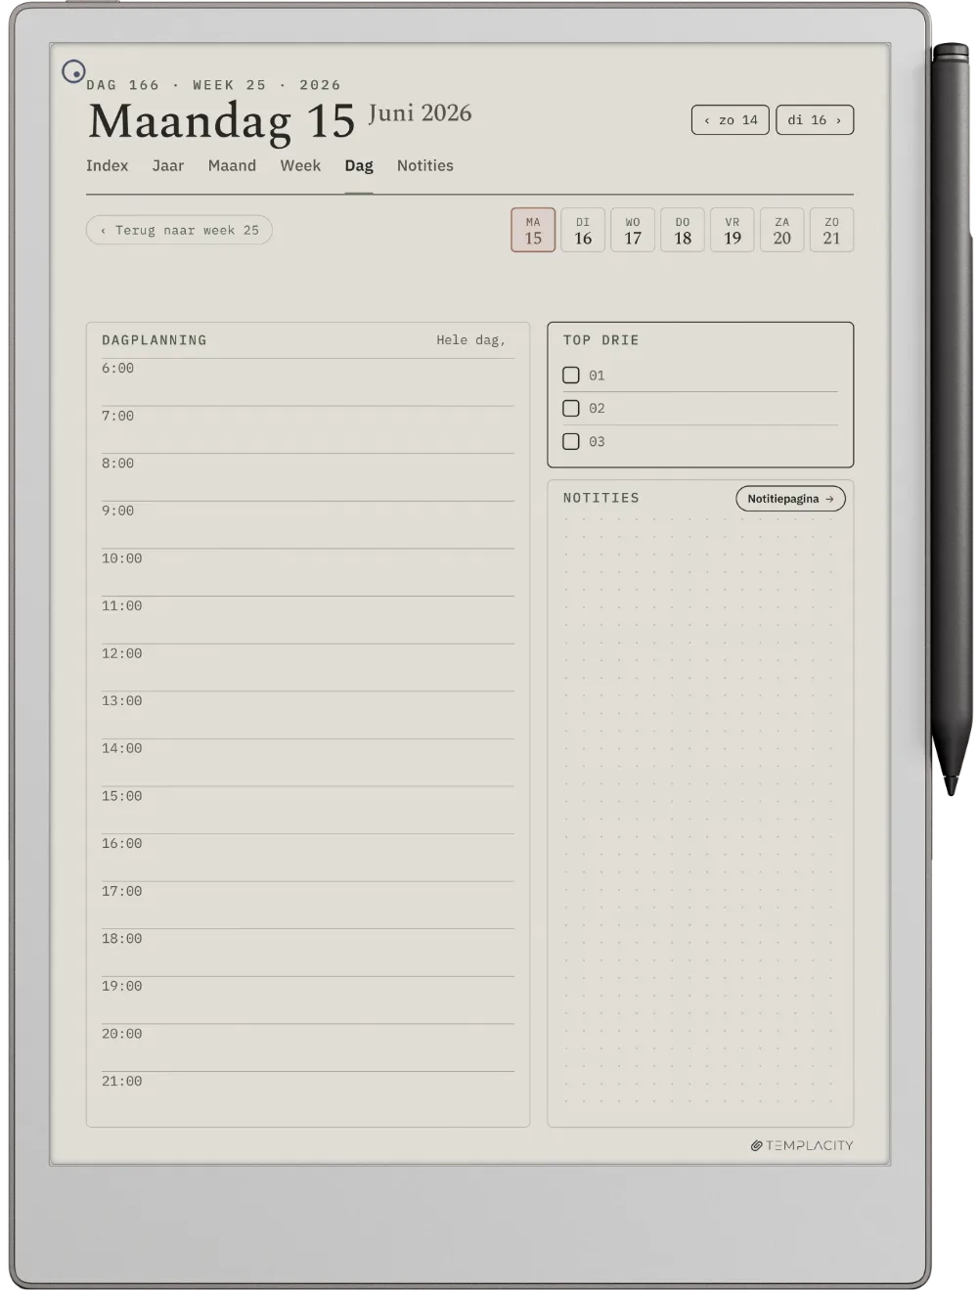This screenshot has width=978, height=1290.
Task: Tap the 15:00 time slot
Action: point(308,811)
